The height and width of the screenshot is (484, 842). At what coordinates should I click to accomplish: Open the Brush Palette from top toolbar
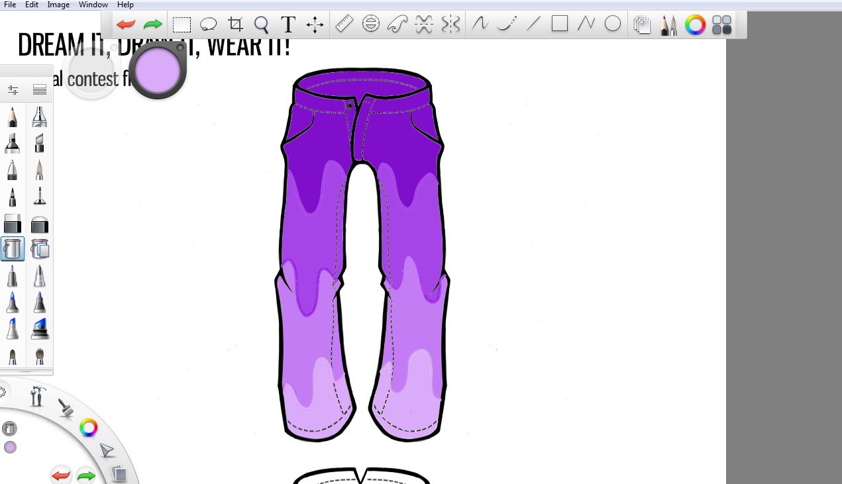[668, 26]
